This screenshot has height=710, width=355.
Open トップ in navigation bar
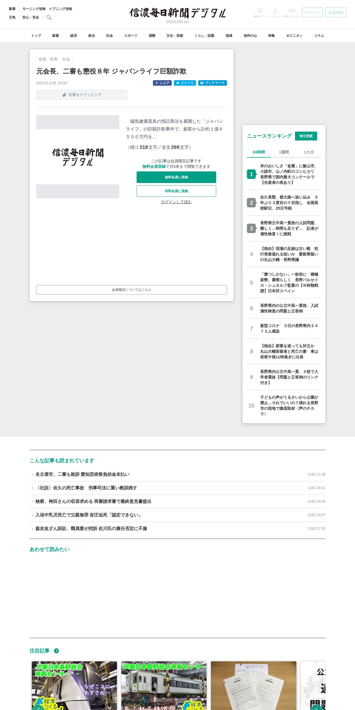tap(36, 36)
